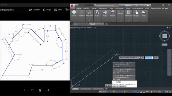This screenshot has width=172, height=96.
Task: Click the plus crosshair icon in status bar
Action: 157,92
